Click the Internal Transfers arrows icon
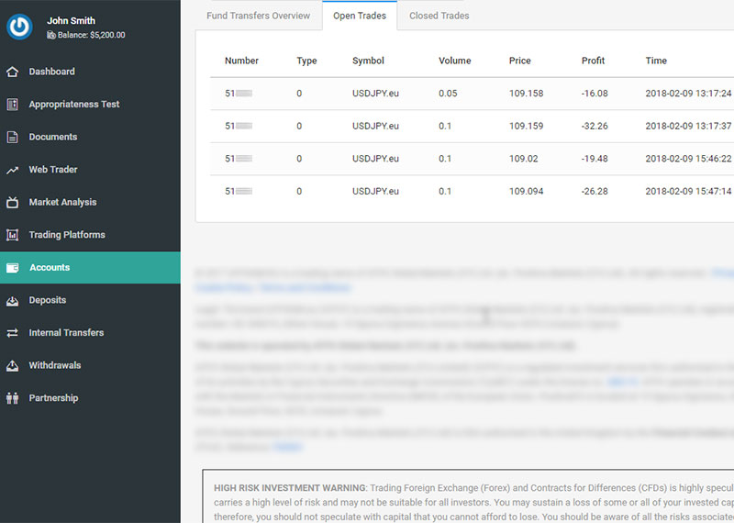 [12, 333]
